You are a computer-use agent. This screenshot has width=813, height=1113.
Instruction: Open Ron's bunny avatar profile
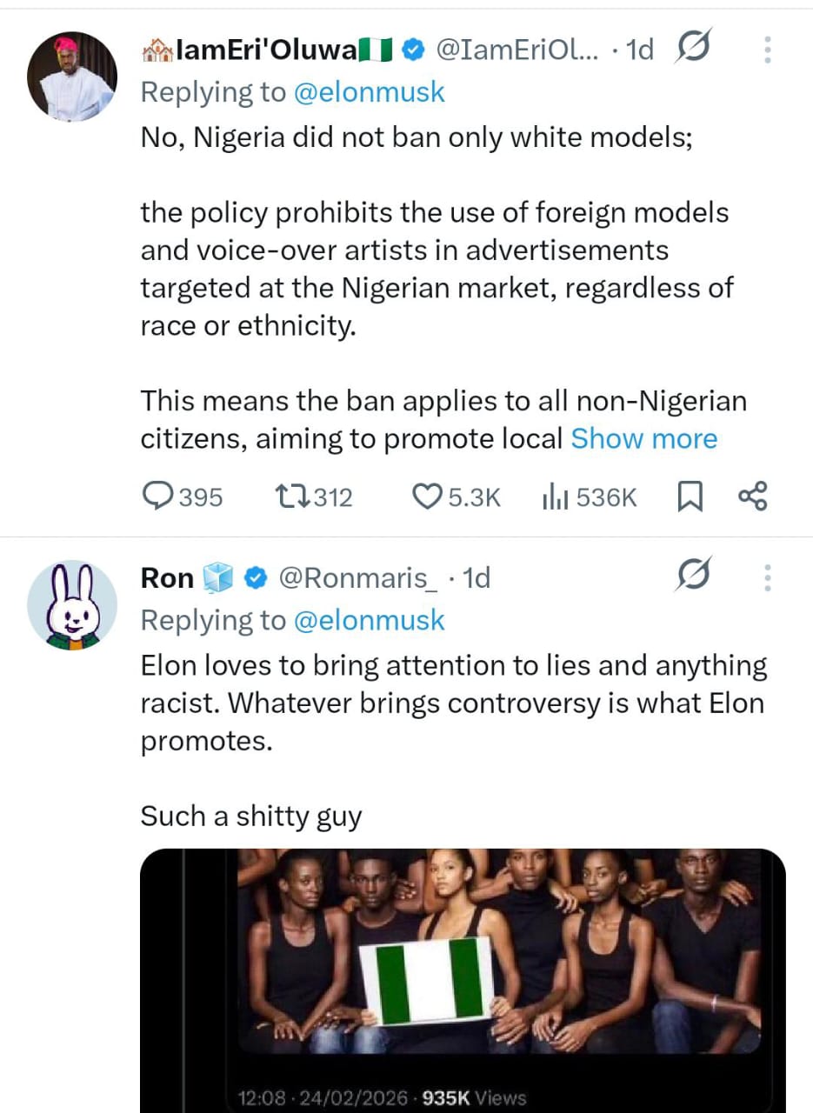[72, 604]
